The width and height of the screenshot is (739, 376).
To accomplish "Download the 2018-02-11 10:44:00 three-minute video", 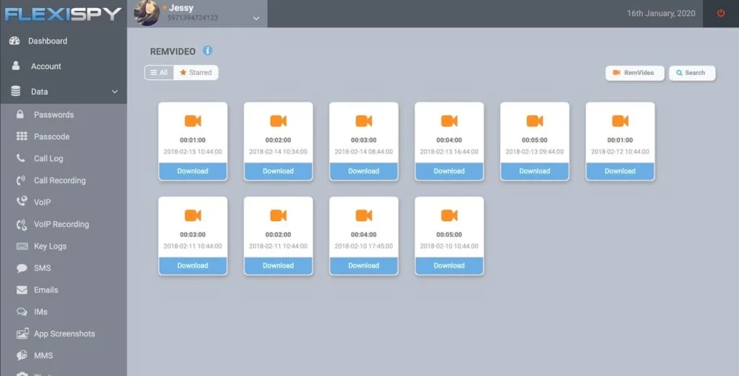I will click(193, 266).
